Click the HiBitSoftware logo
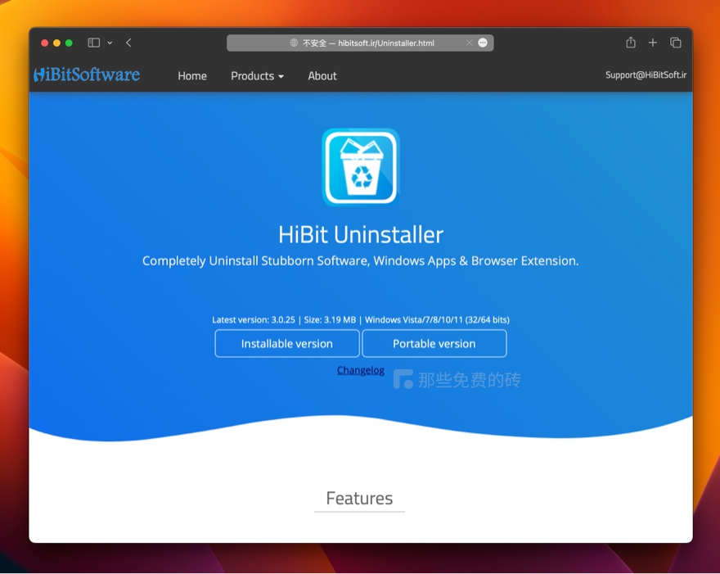This screenshot has height=574, width=720. tap(87, 75)
